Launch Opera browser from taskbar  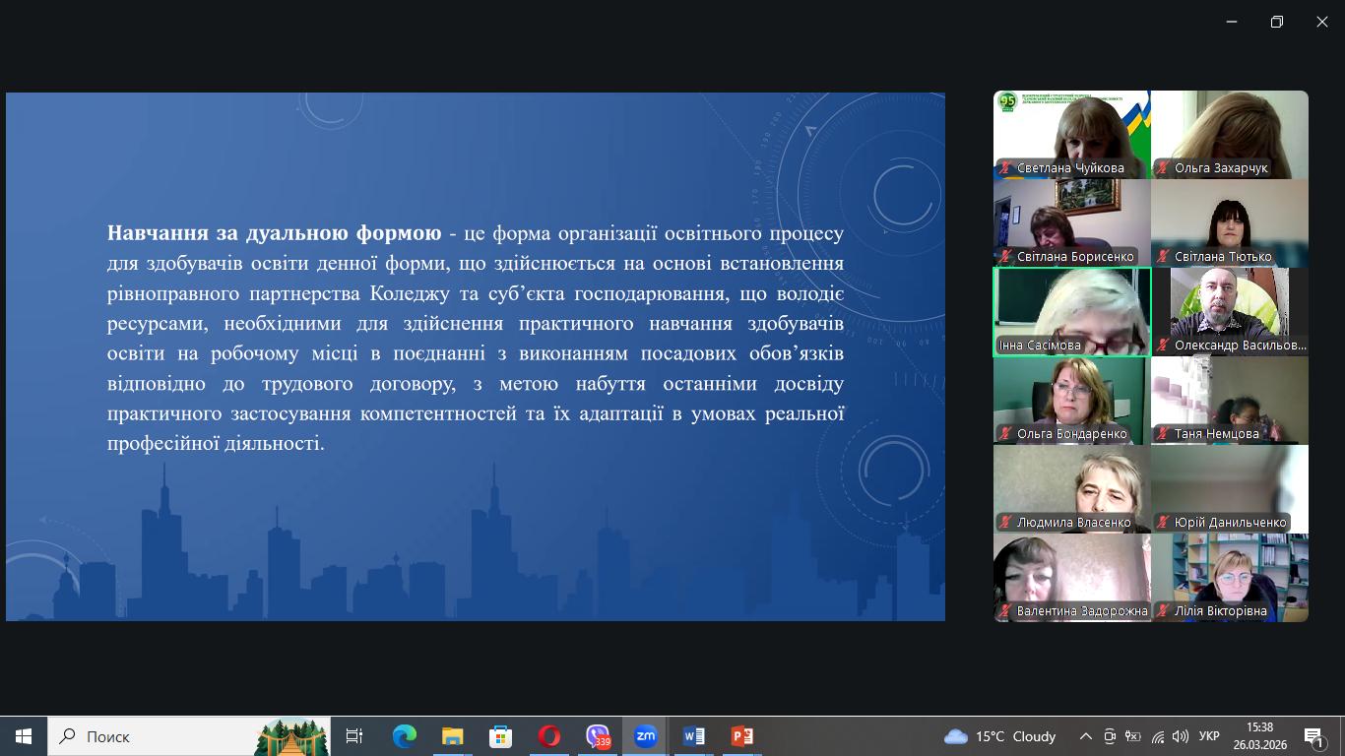[549, 736]
